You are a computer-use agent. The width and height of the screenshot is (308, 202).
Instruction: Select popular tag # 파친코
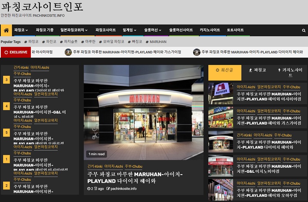49,42
